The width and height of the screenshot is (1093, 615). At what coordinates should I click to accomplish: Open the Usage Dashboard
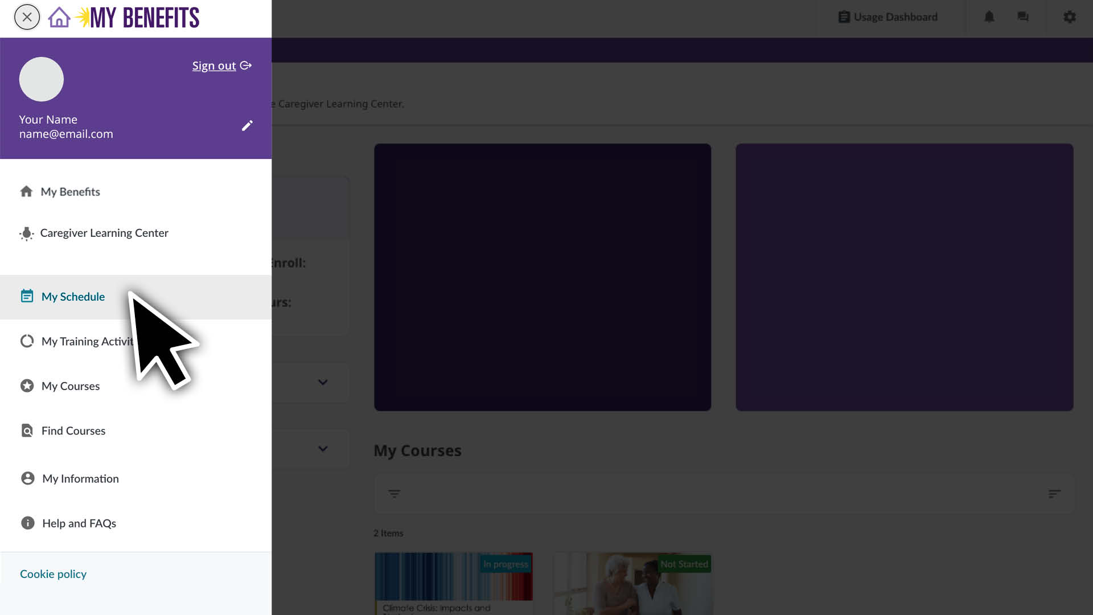click(888, 17)
